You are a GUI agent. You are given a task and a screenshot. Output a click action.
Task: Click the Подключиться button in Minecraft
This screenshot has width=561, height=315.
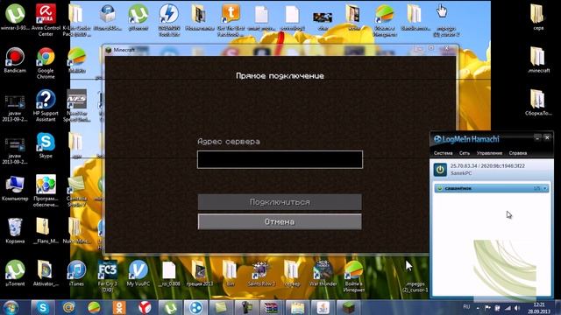point(280,202)
